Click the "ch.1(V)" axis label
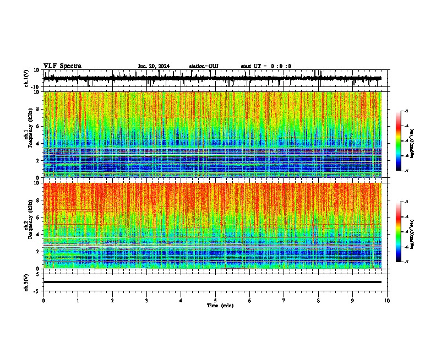This screenshot has height=337, width=436. click(x=26, y=78)
